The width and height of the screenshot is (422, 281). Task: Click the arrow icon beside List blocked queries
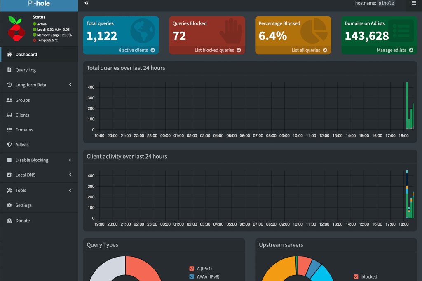[x=239, y=50]
